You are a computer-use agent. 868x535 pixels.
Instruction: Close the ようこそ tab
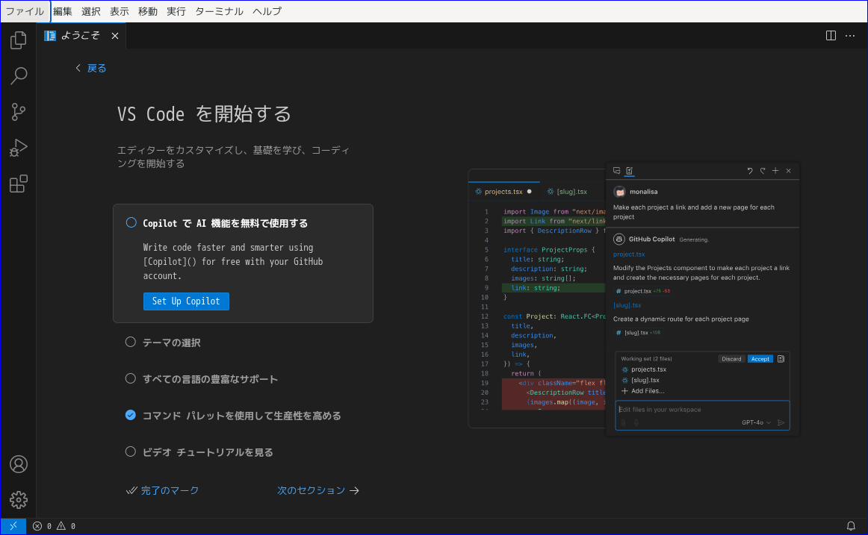tap(114, 36)
